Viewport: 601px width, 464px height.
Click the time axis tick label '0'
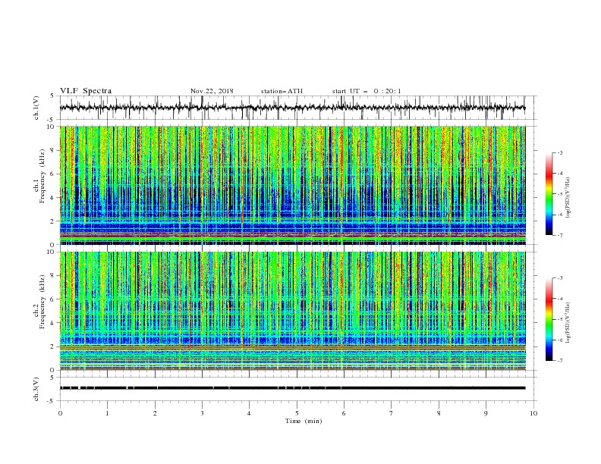pos(60,413)
